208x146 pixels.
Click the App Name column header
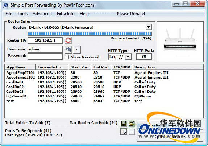point(20,67)
